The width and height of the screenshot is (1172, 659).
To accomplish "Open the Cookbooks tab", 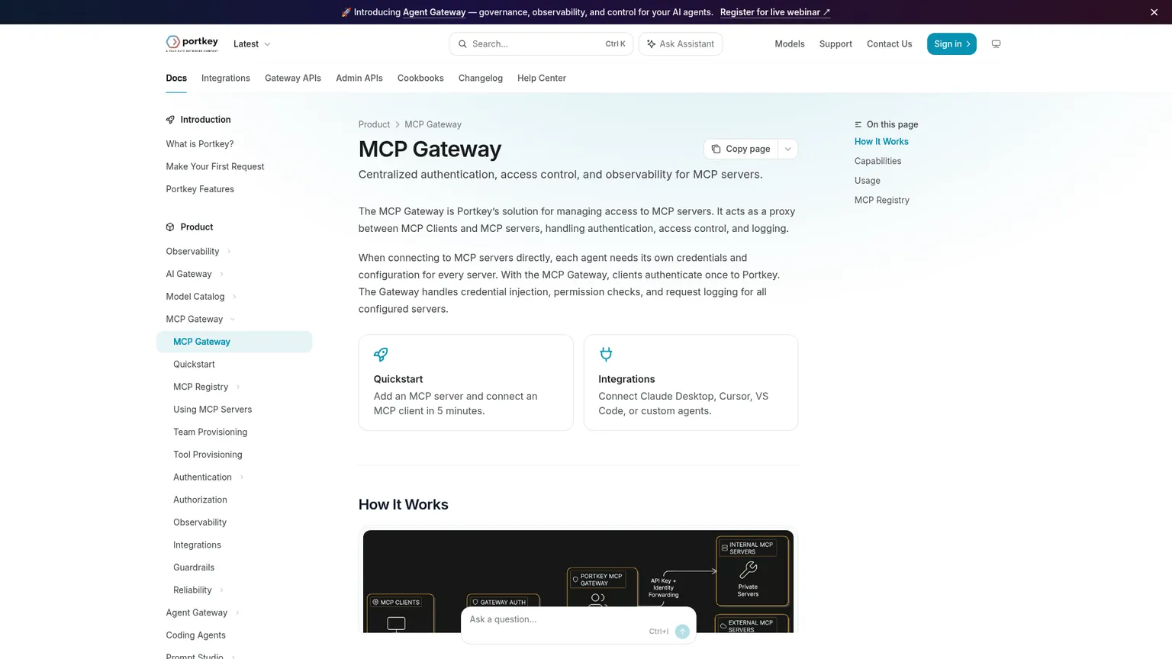I will click(420, 78).
